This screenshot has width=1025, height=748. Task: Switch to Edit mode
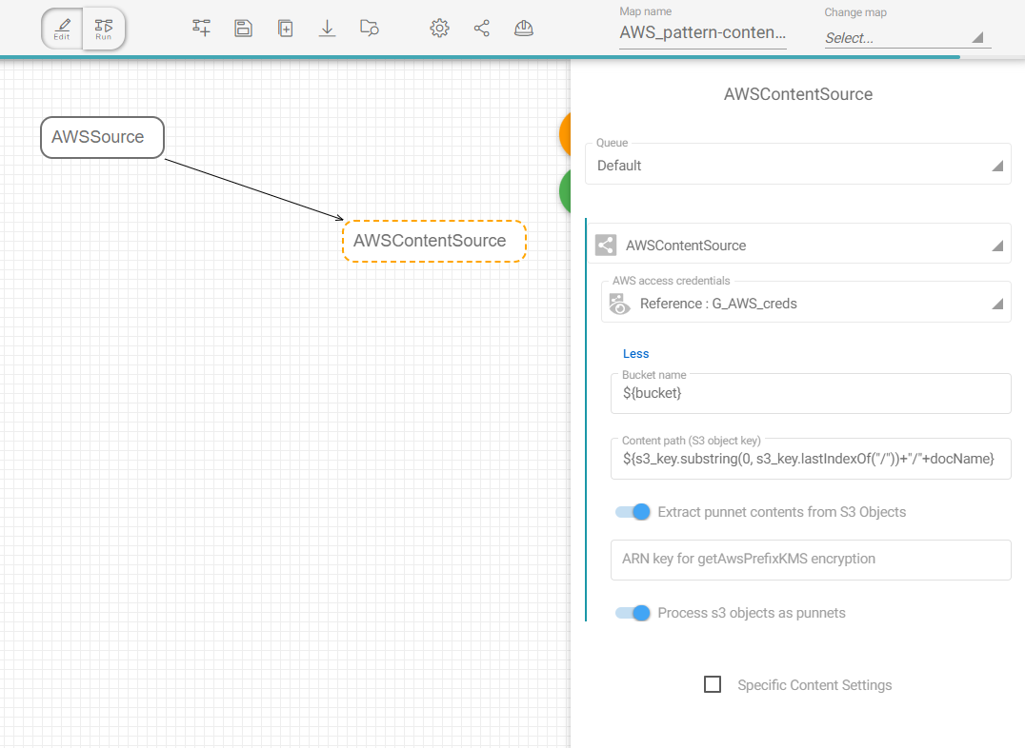point(62,29)
